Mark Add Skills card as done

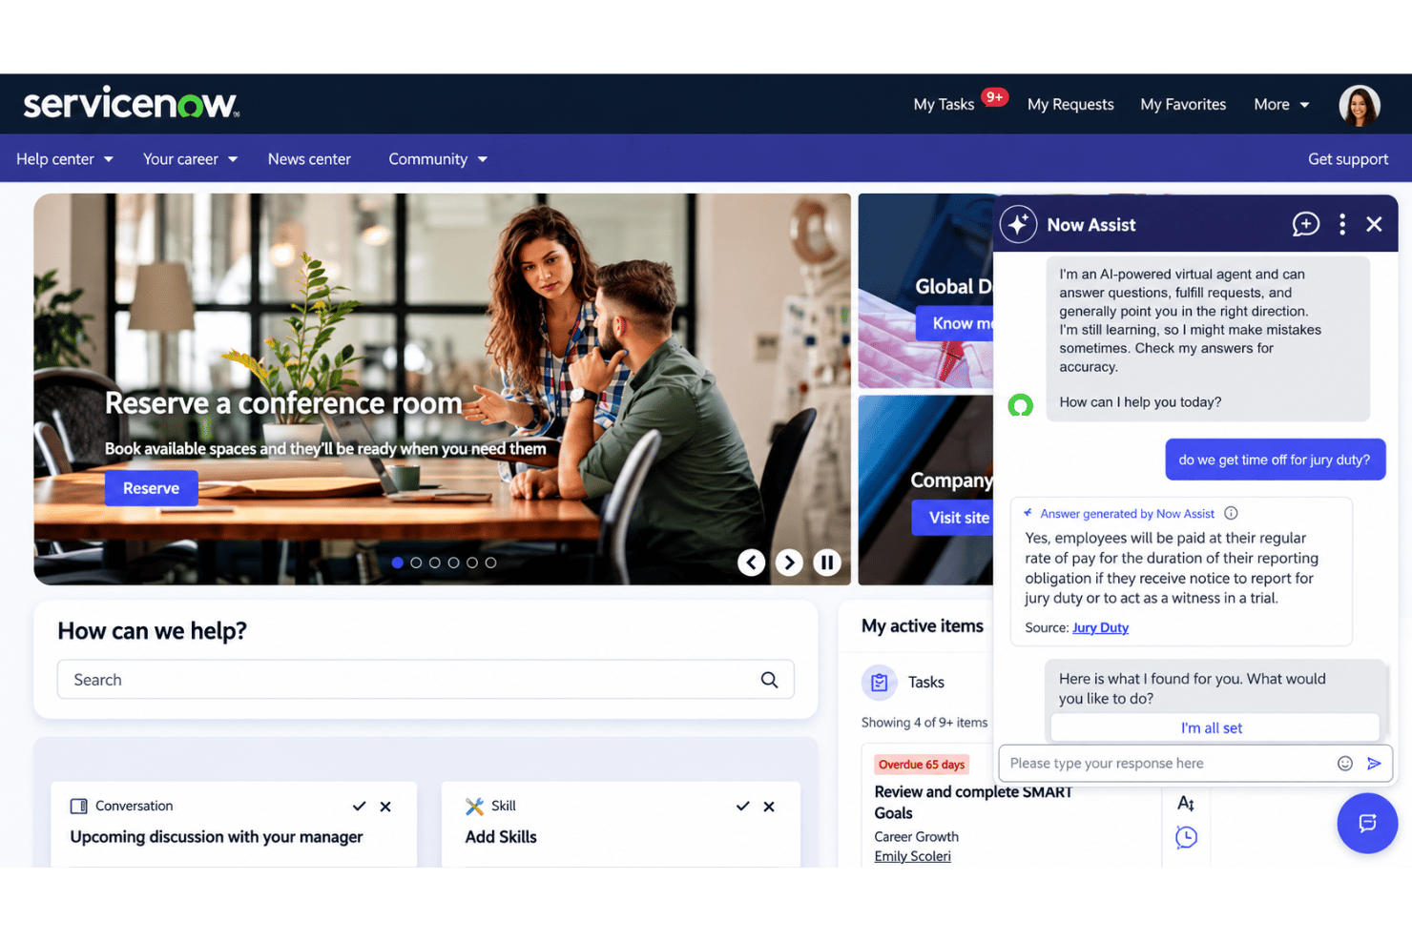742,807
